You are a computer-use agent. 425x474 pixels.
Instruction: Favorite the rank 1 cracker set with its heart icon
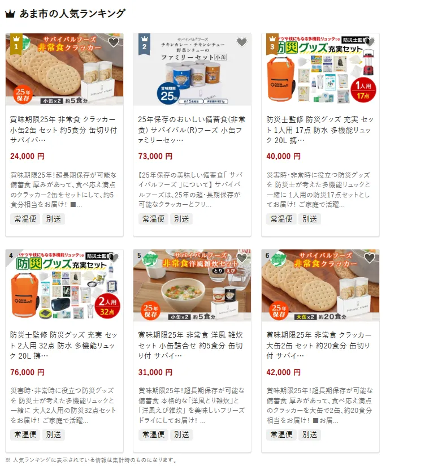click(x=114, y=42)
